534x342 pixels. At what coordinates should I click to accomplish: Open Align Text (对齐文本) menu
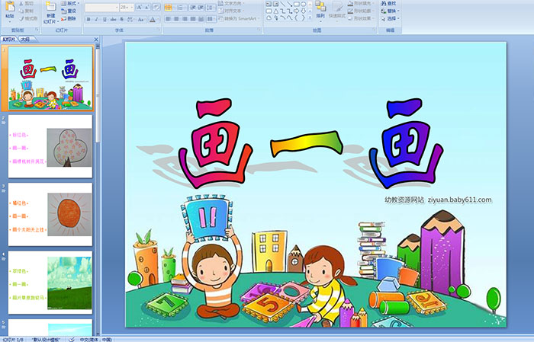point(231,11)
